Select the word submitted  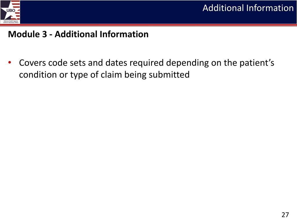point(169,75)
